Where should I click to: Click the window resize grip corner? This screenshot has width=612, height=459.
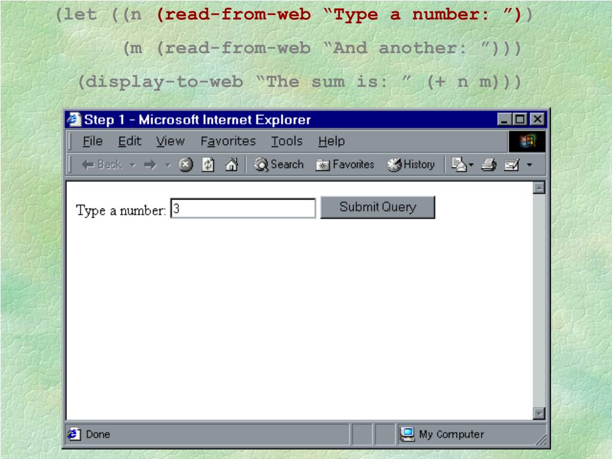click(541, 440)
